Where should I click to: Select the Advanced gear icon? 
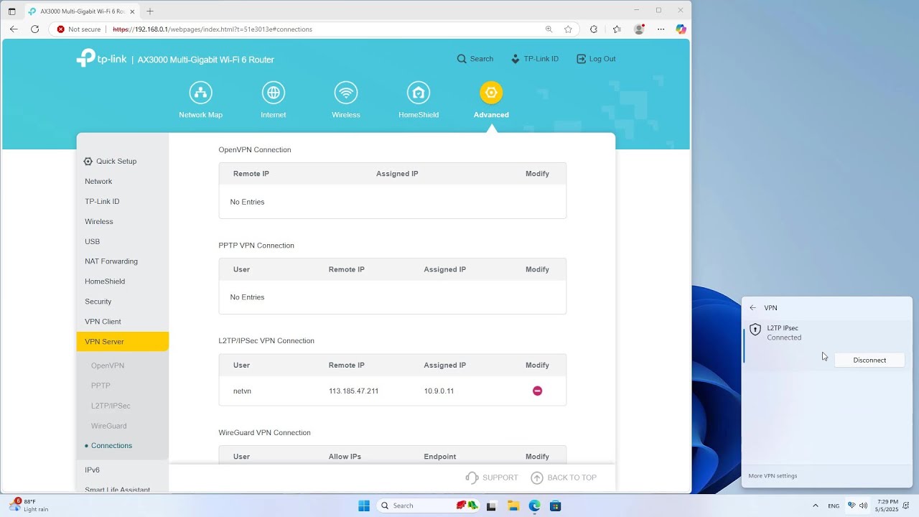coord(491,93)
